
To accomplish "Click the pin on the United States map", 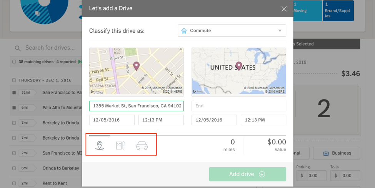I will [239, 66].
